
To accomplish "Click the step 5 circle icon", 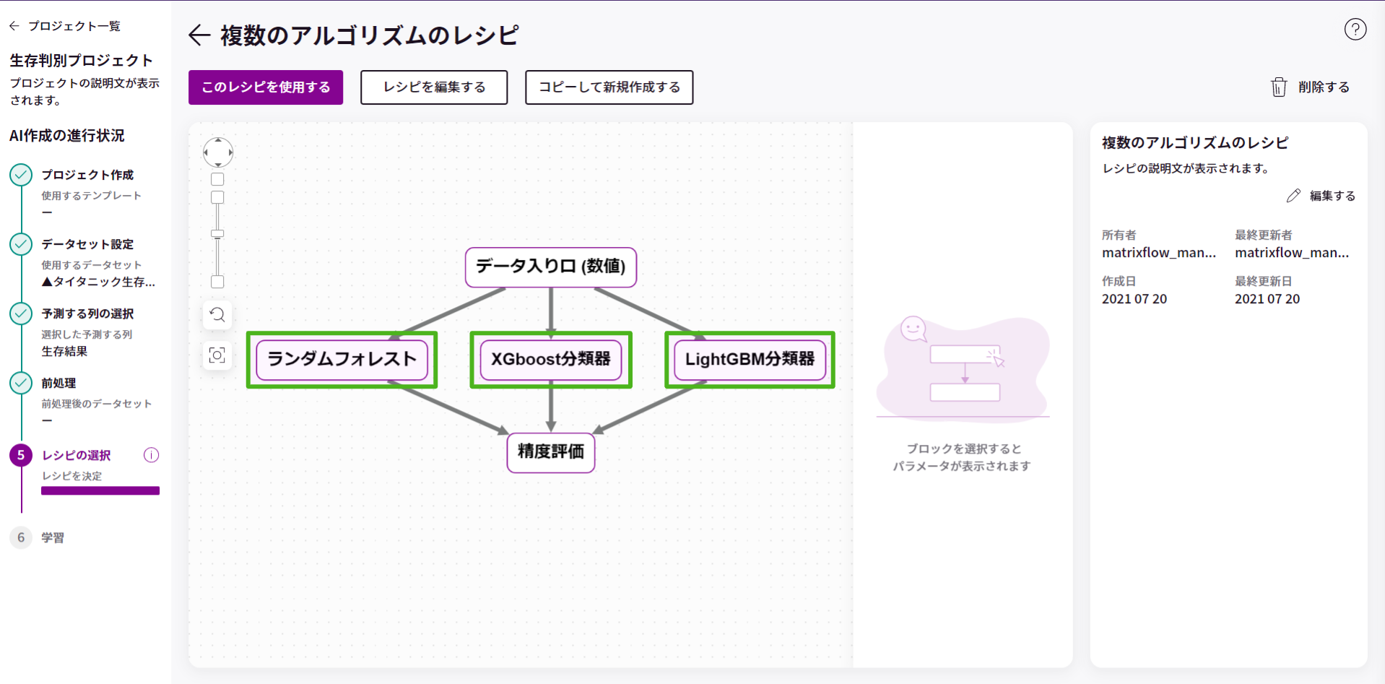I will [21, 455].
